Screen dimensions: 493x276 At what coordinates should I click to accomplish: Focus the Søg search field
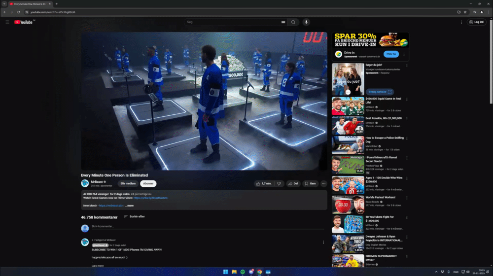tap(233, 22)
